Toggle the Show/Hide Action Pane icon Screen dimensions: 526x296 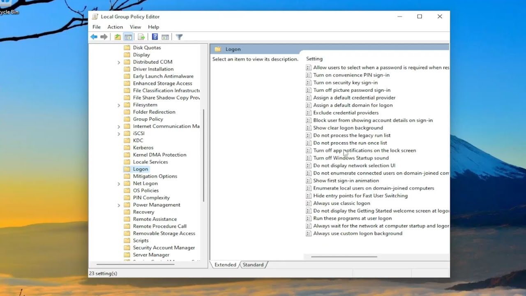pyautogui.click(x=165, y=37)
